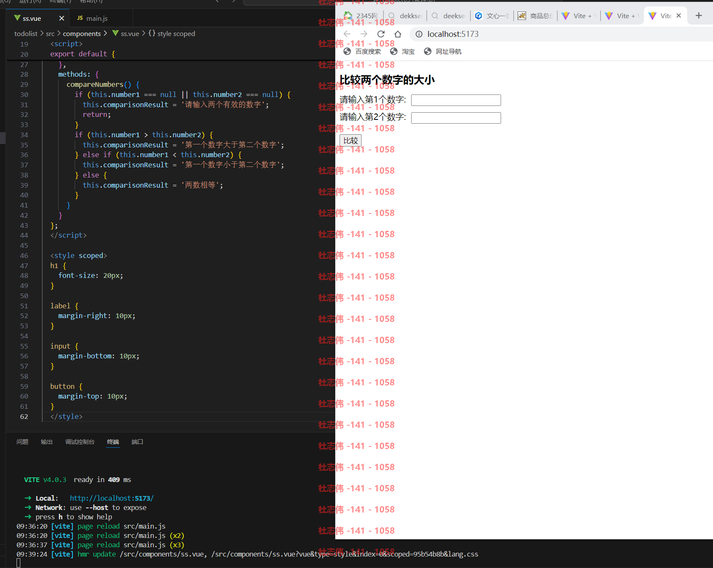The image size is (713, 568).
Task: Open the 调试控制台 panel tab
Action: pos(80,442)
